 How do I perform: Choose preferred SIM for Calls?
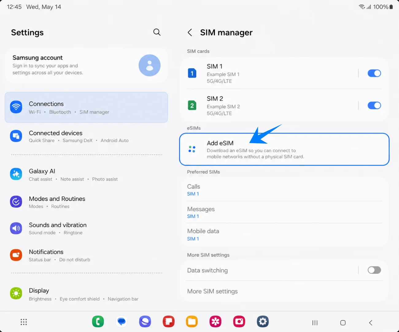(x=284, y=190)
